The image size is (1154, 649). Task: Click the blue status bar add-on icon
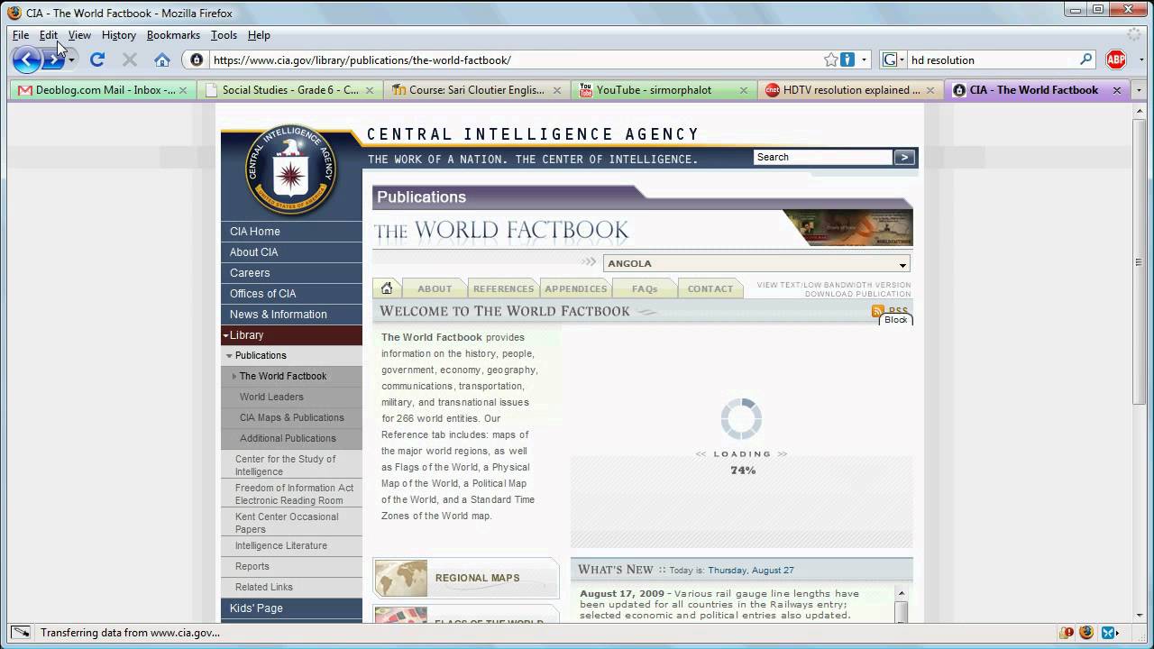1110,633
